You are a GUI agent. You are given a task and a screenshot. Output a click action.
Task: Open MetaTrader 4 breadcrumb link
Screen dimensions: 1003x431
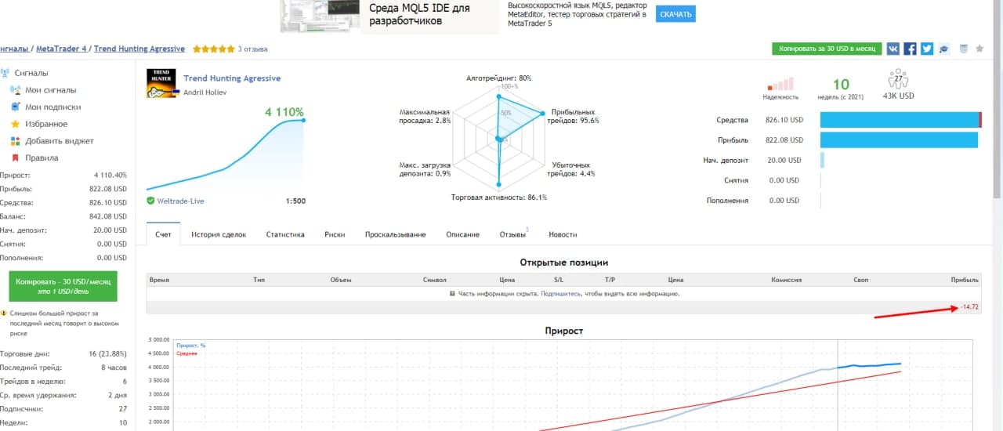[x=62, y=49]
